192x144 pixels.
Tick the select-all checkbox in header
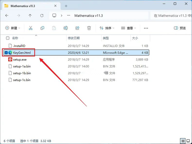tap(8, 38)
